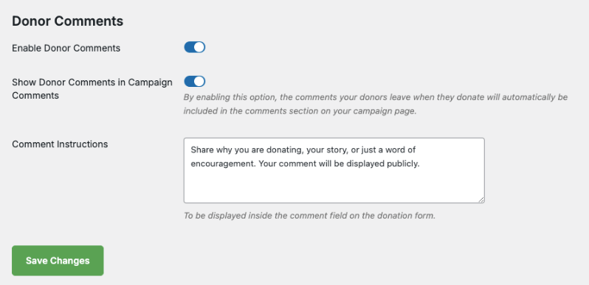Turn off the Enable Donor Comments toggle
Viewport: 589px width, 285px height.
click(x=195, y=47)
